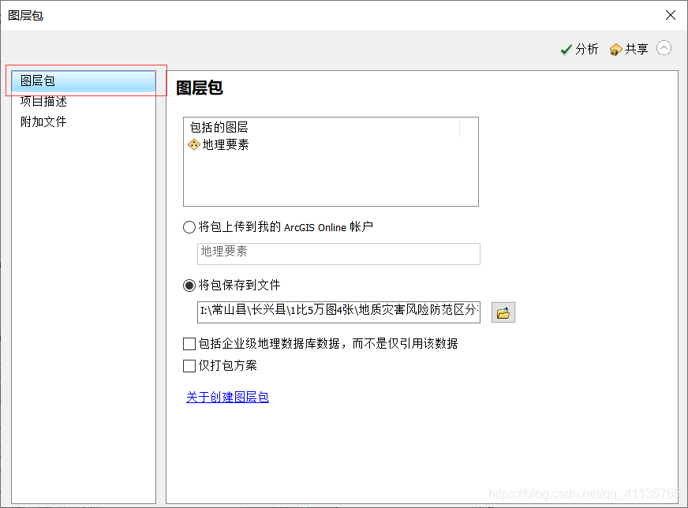Image resolution: width=688 pixels, height=508 pixels.
Task: Click inside the file save path field
Action: [x=338, y=312]
